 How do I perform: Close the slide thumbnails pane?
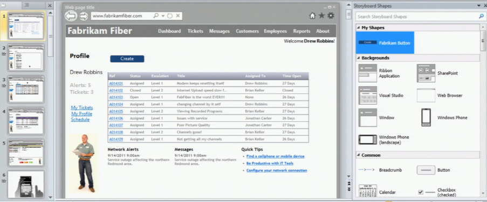coord(50,5)
